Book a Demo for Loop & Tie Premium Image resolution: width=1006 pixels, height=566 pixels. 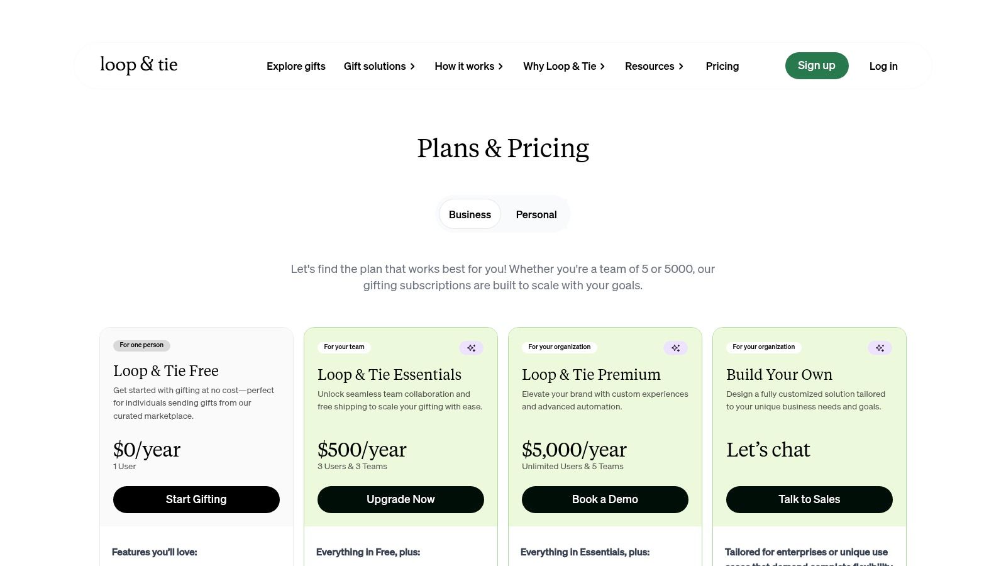(x=605, y=499)
